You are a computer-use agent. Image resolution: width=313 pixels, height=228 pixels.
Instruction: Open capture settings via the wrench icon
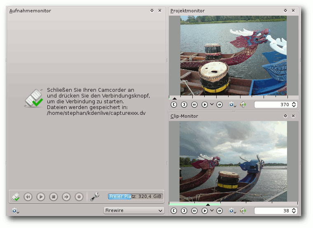click(x=95, y=196)
